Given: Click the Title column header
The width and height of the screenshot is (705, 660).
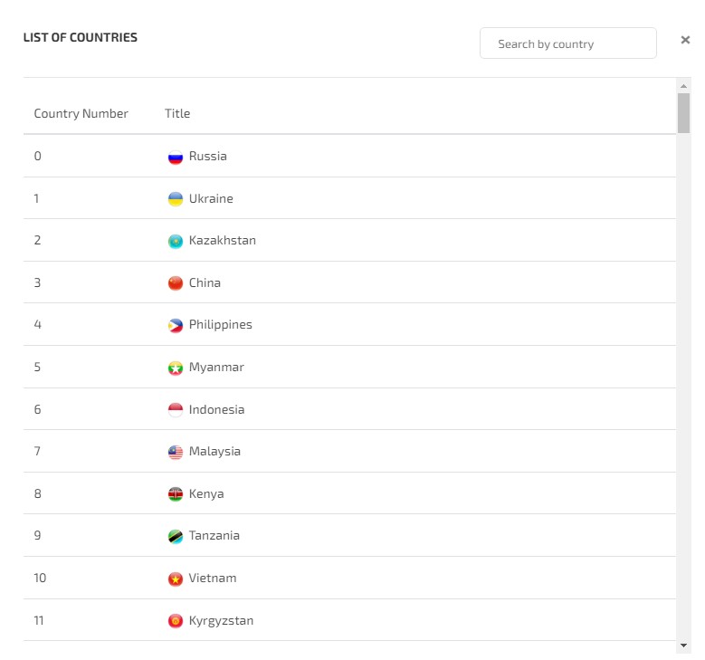Looking at the screenshot, I should (177, 113).
